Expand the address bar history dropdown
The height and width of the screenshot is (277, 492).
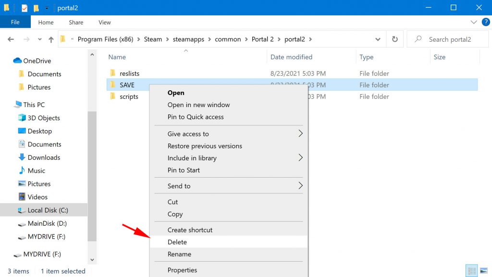(x=378, y=39)
